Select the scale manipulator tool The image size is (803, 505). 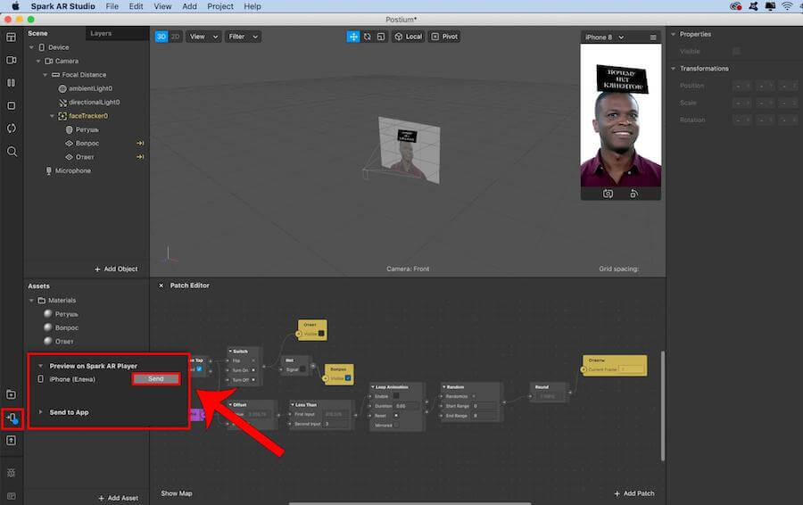click(381, 37)
